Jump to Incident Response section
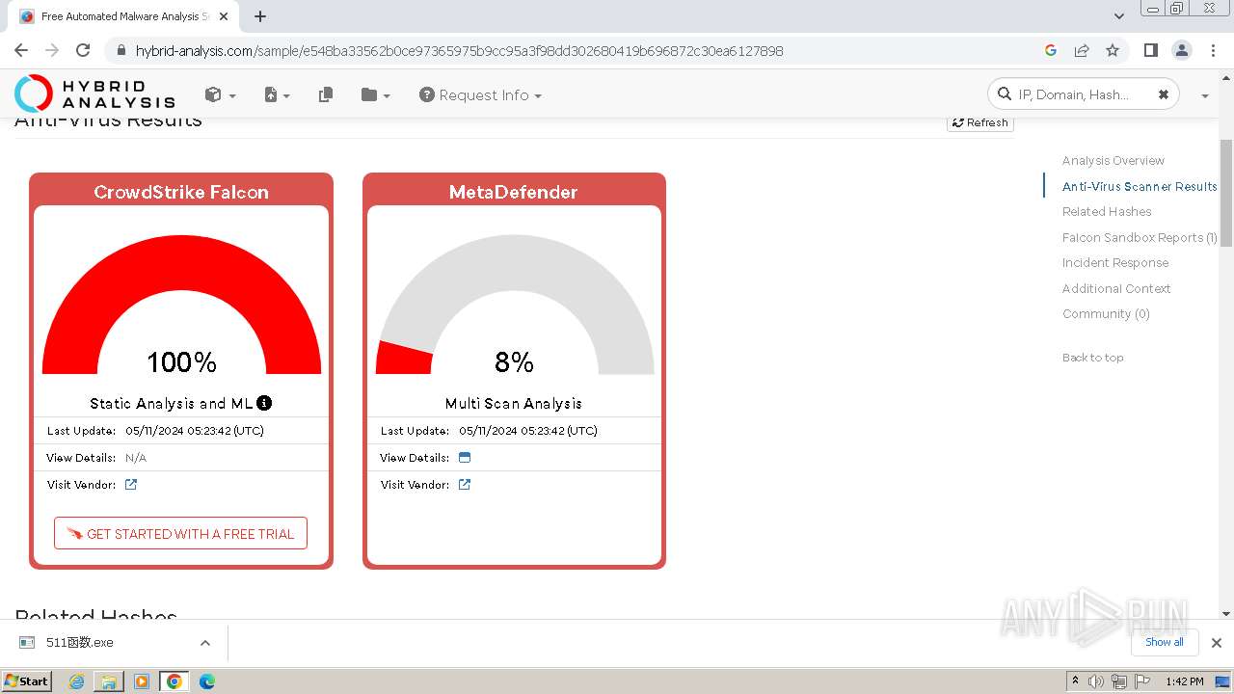Screen dimensions: 1234x694 point(1115,262)
